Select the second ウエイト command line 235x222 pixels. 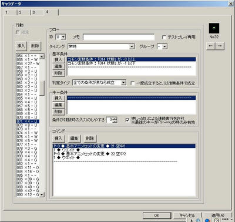pyautogui.click(x=124, y=158)
